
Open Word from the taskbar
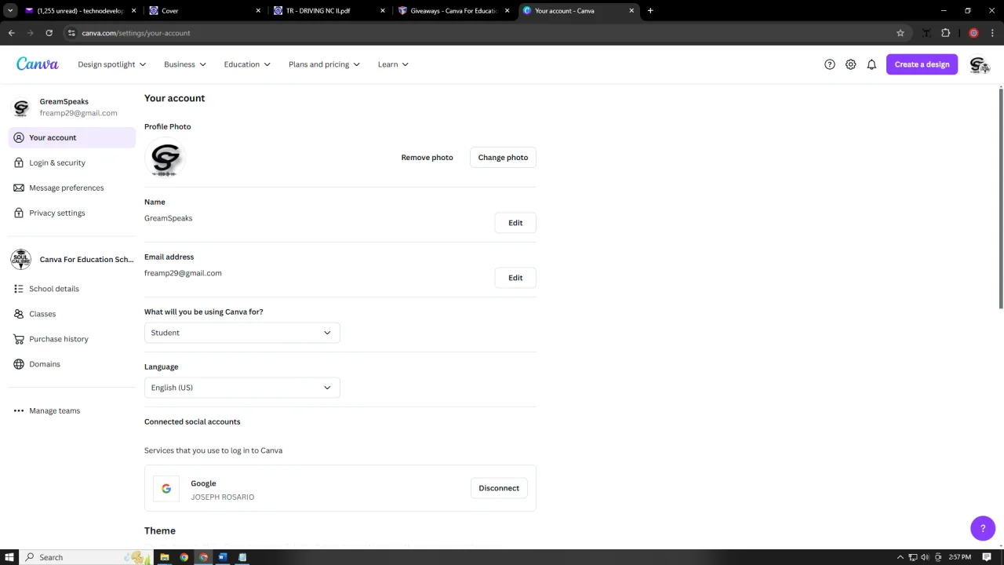pyautogui.click(x=223, y=557)
